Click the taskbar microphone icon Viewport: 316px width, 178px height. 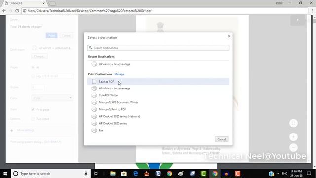[x=86, y=174]
